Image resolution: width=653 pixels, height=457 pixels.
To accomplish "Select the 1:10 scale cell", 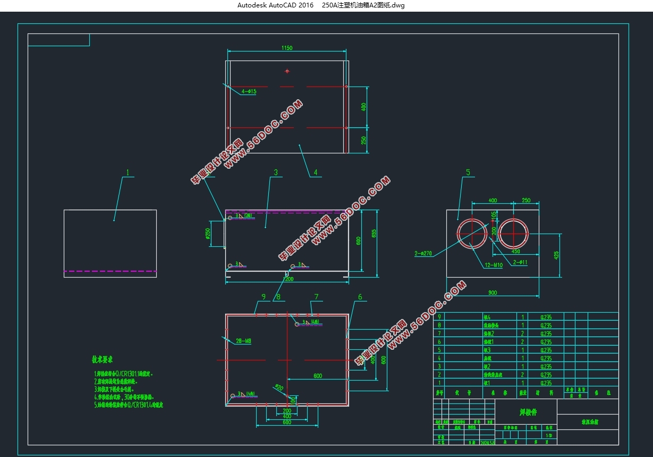I will (x=548, y=435).
